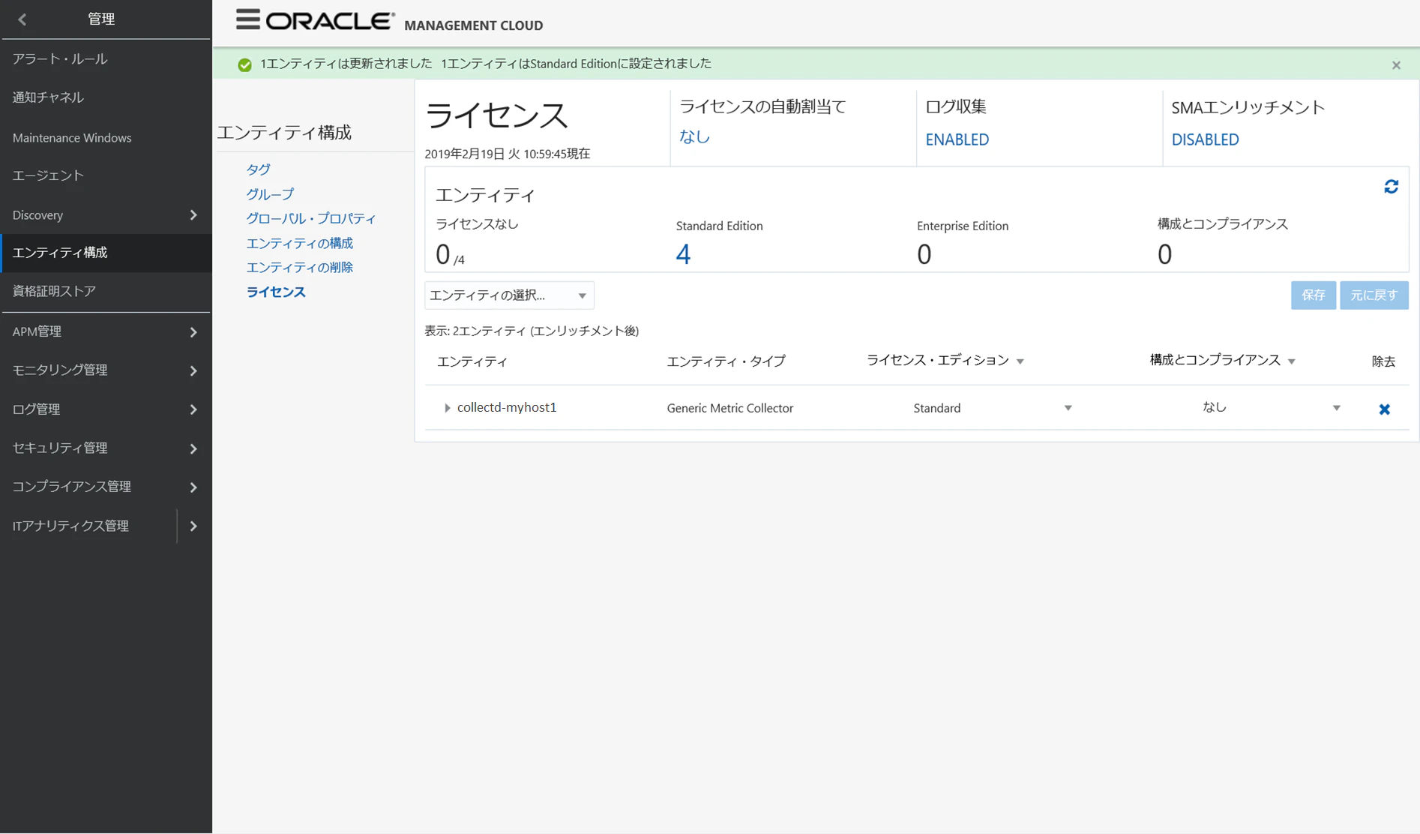Click the Oracle Management Cloud logo
Screen dimensions: 1420x834
(x=405, y=22)
